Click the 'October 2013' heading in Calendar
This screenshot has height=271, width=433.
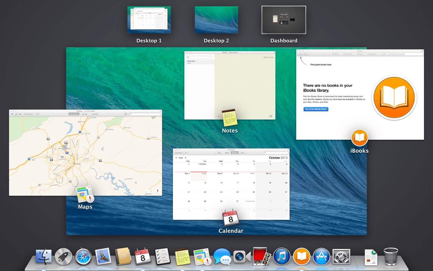coord(278,158)
